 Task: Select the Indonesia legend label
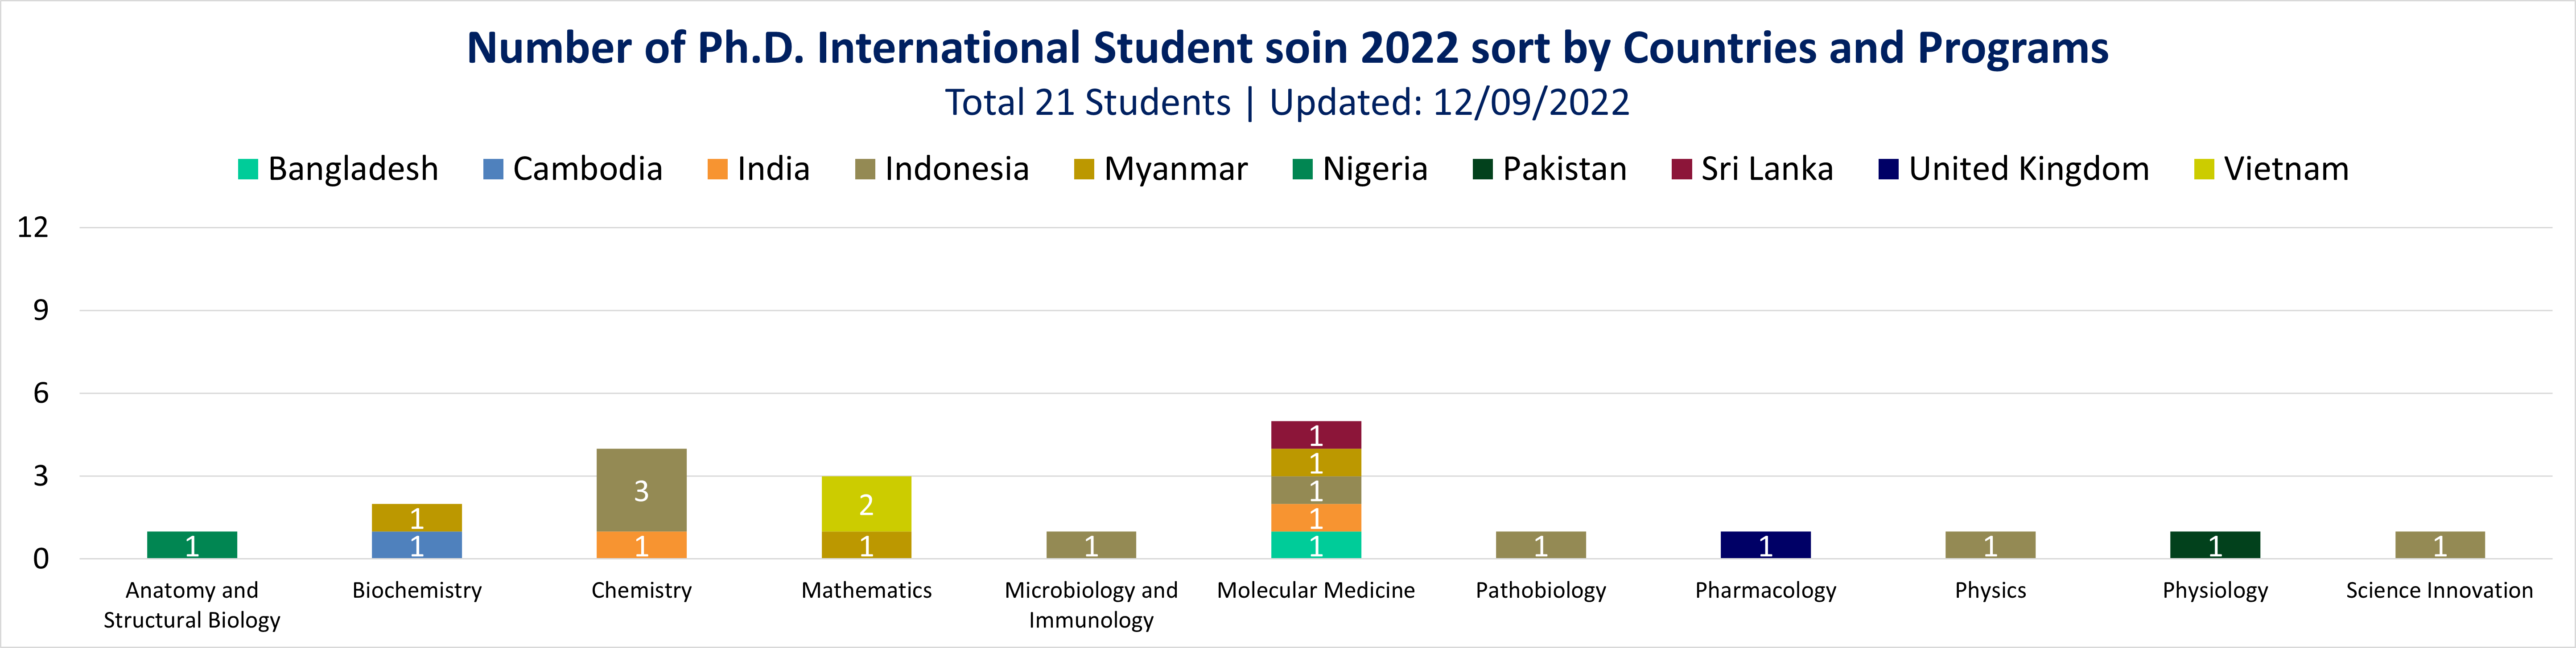tap(956, 170)
